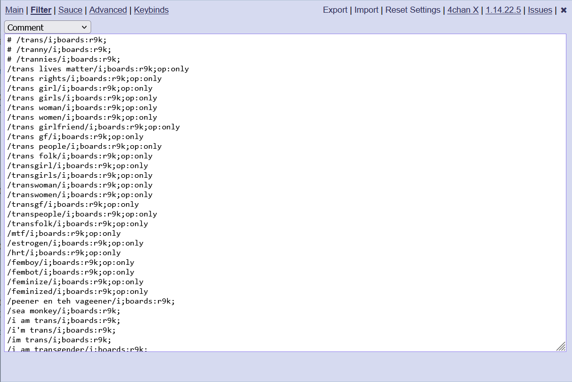
Task: Click the '/trans gf/i;boards:r9k;op:only' line
Action: tap(75, 137)
